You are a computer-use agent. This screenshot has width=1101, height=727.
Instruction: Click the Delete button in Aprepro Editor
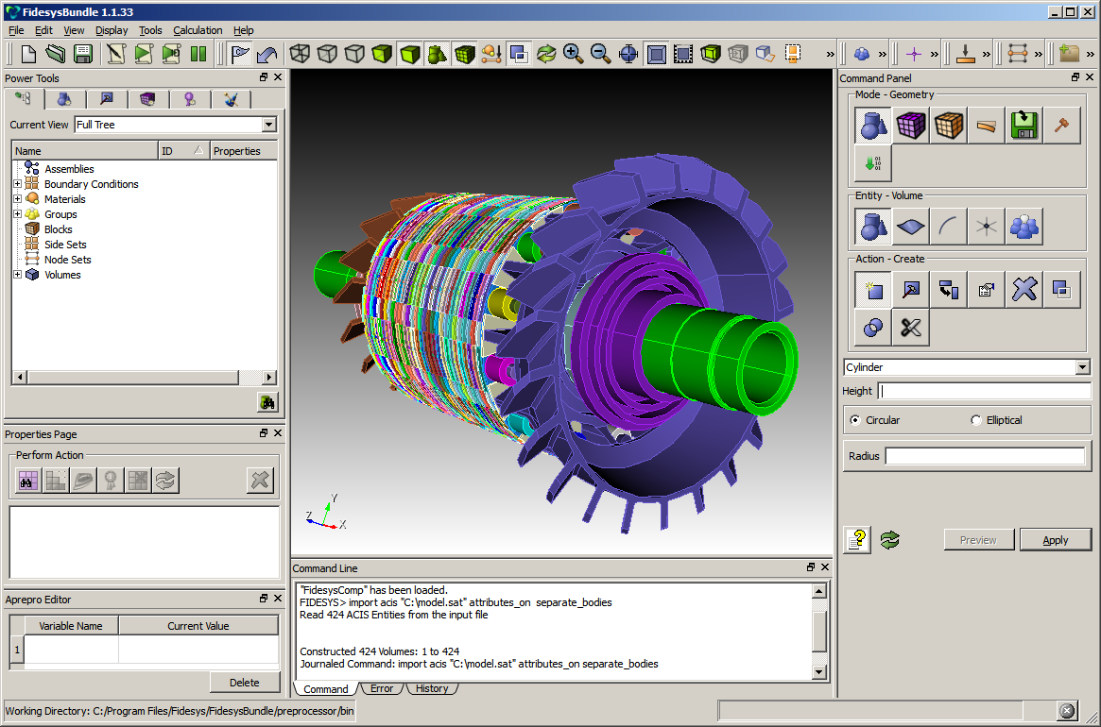click(245, 683)
